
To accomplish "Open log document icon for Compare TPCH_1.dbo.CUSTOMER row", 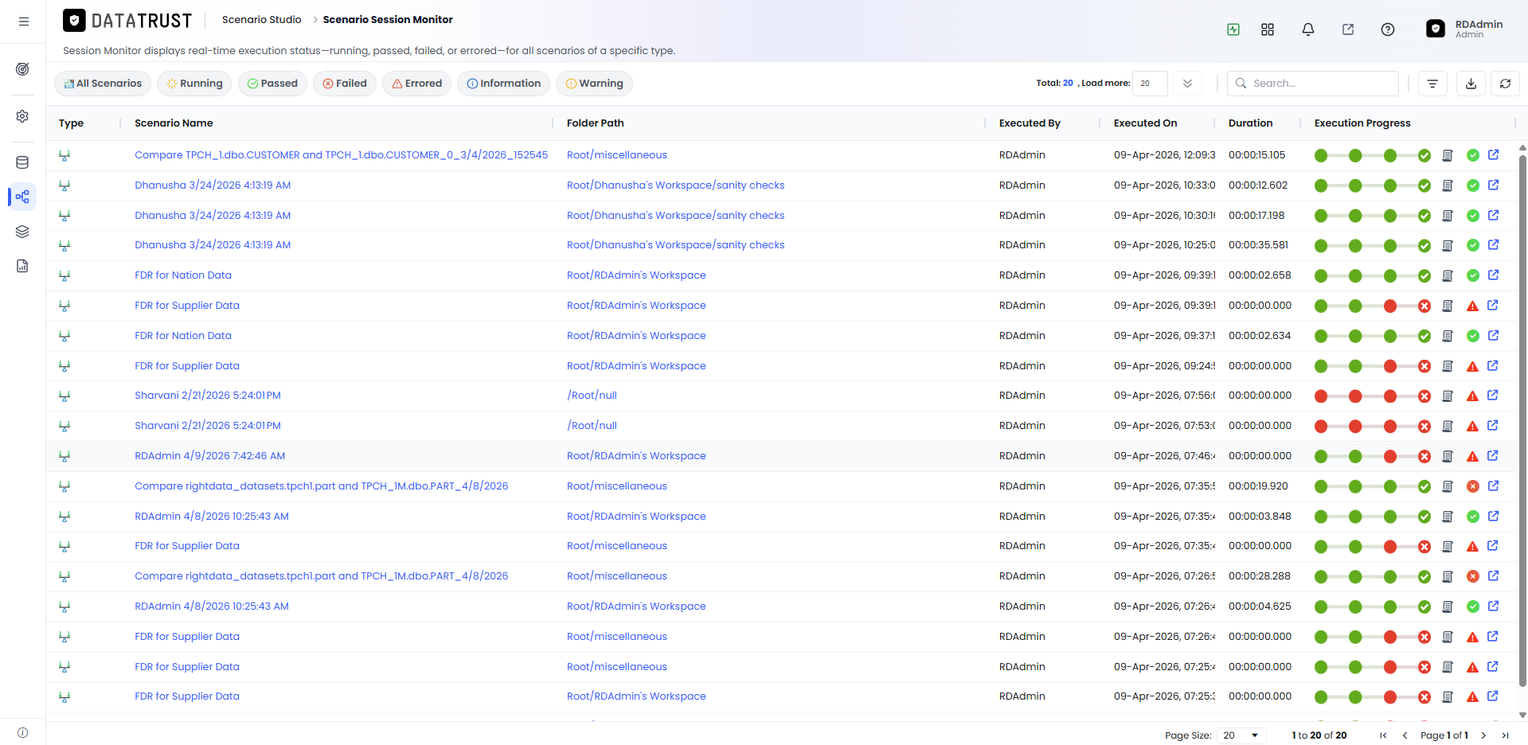I will click(x=1448, y=155).
